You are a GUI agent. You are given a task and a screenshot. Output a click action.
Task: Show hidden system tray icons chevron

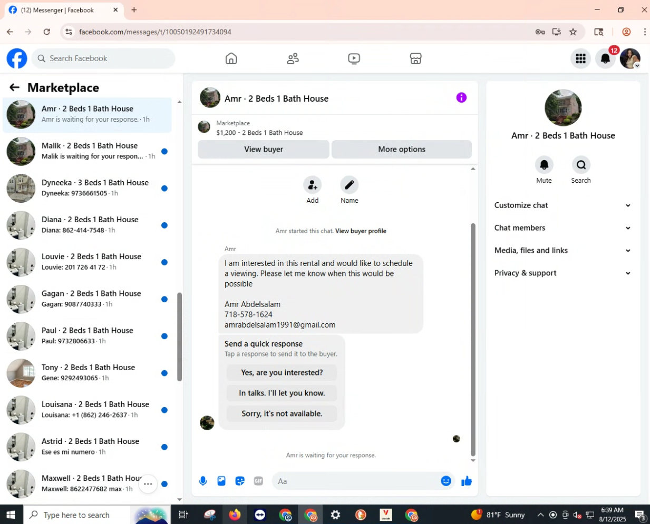coord(540,515)
